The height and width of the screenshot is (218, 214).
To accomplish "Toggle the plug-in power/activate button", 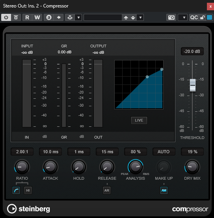I will pyautogui.click(x=6, y=17).
